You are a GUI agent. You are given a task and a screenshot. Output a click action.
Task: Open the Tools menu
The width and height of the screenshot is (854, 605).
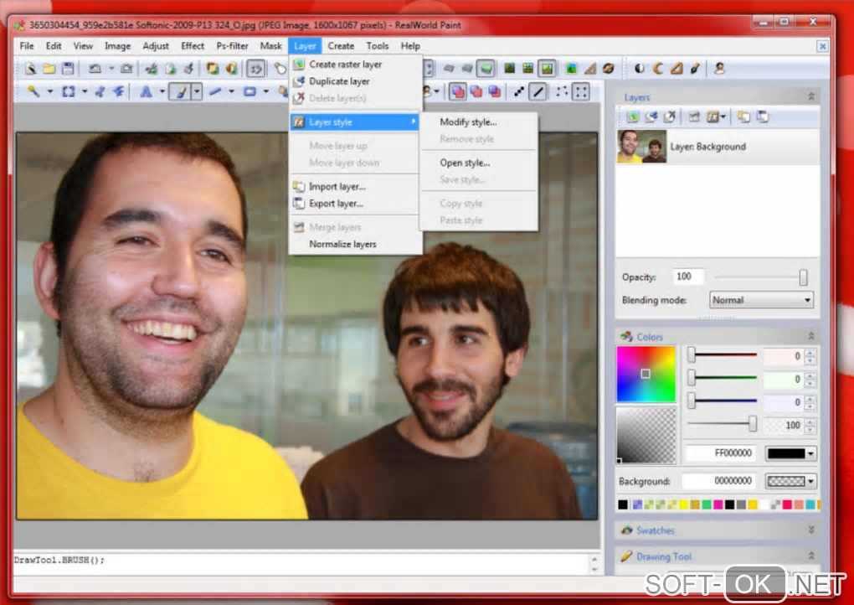click(377, 46)
